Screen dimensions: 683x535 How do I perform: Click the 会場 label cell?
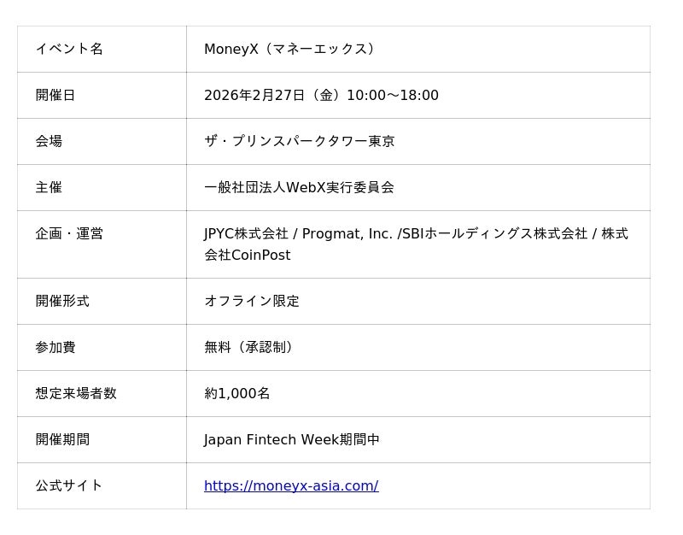(x=49, y=141)
